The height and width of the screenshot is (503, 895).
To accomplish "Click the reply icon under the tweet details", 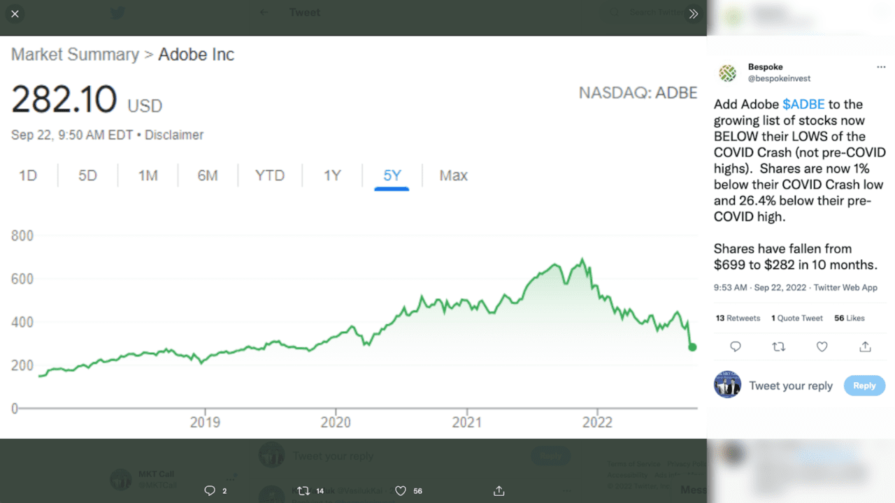I will click(x=736, y=347).
